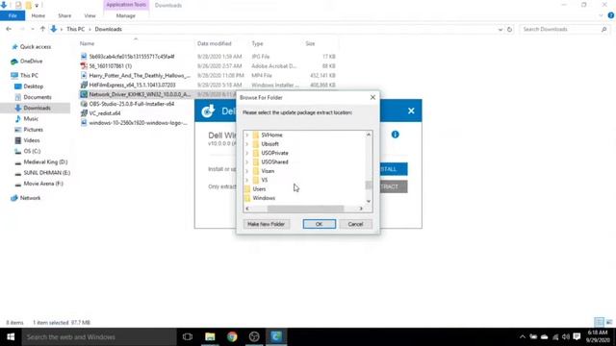The width and height of the screenshot is (616, 346).
Task: Open the Share ribbon tab
Action: tap(64, 15)
